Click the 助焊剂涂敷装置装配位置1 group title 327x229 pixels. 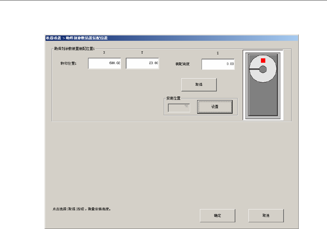75,49
